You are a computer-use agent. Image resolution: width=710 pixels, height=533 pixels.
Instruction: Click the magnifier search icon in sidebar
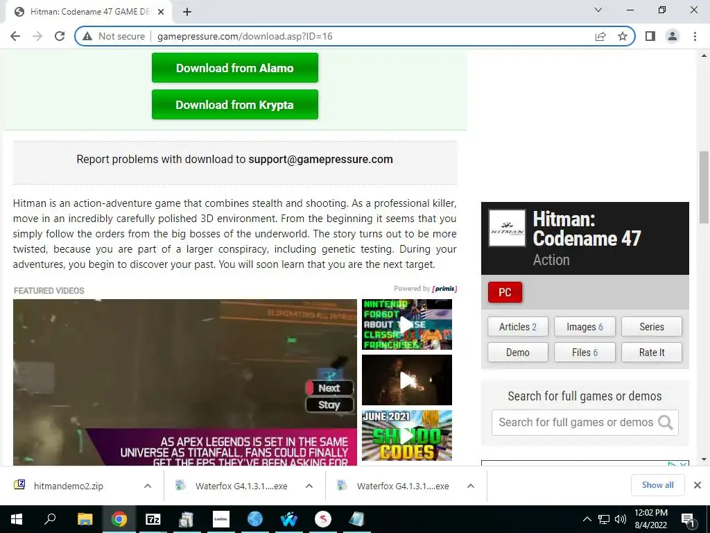[665, 423]
